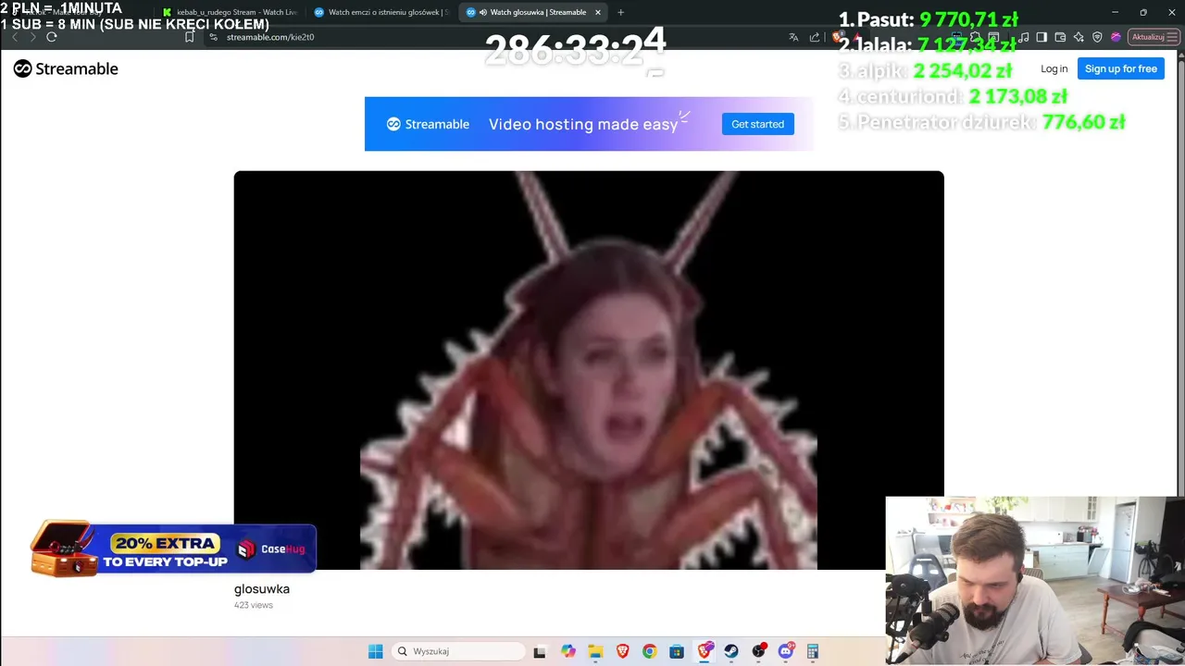Screen dimensions: 1185x666
Task: Open Google Chrome from the taskbar
Action: coord(649,651)
